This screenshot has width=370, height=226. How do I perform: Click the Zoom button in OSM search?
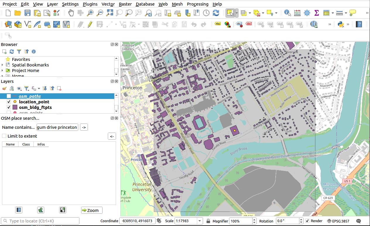click(x=92, y=210)
